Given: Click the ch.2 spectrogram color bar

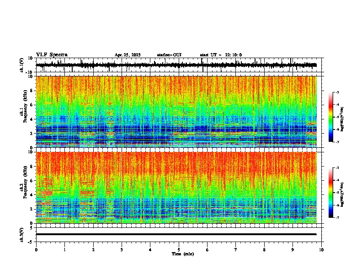Looking at the screenshot, I should pos(330,193).
